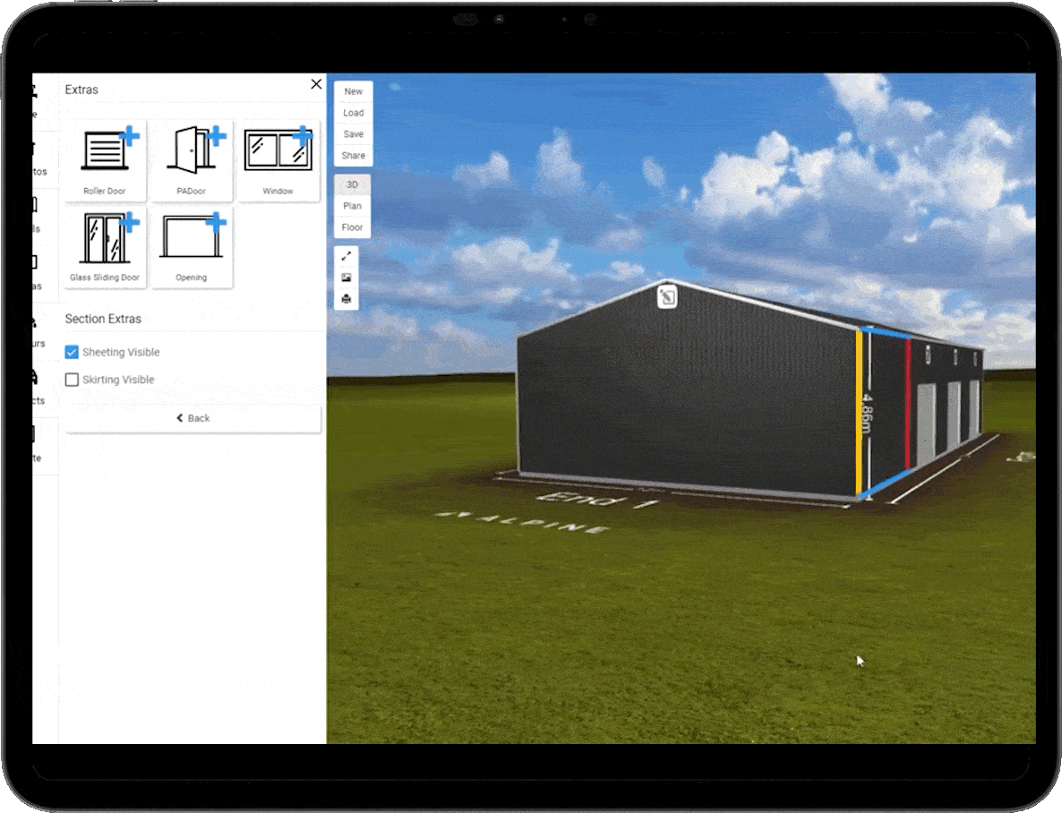
Task: Click Share button
Action: click(x=354, y=155)
